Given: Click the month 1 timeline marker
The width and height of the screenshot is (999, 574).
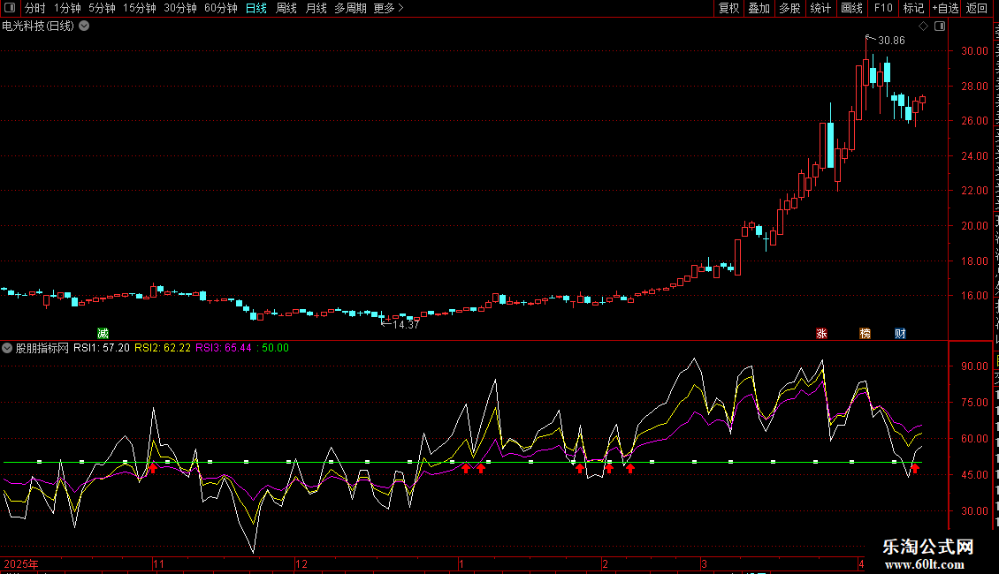Looking at the screenshot, I should click(x=461, y=563).
